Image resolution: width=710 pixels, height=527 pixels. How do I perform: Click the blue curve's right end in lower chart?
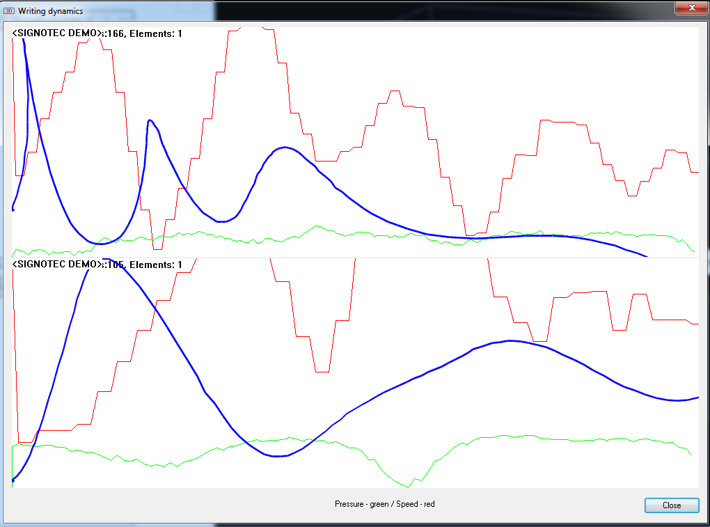coord(696,398)
